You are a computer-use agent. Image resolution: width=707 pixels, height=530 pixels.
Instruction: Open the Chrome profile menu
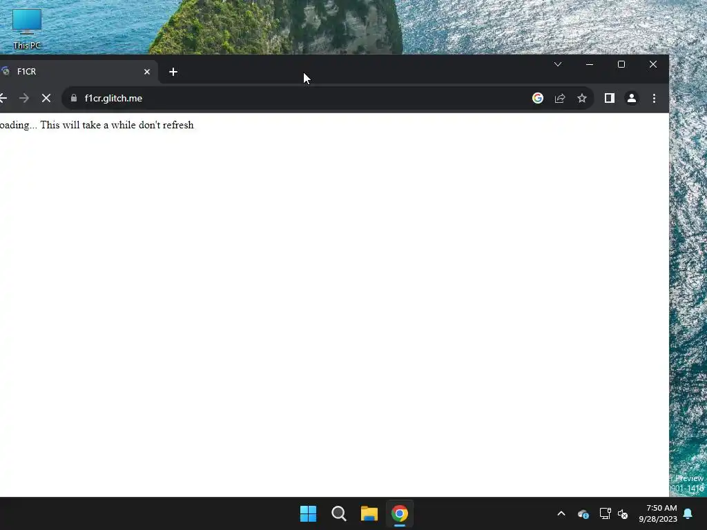[632, 98]
